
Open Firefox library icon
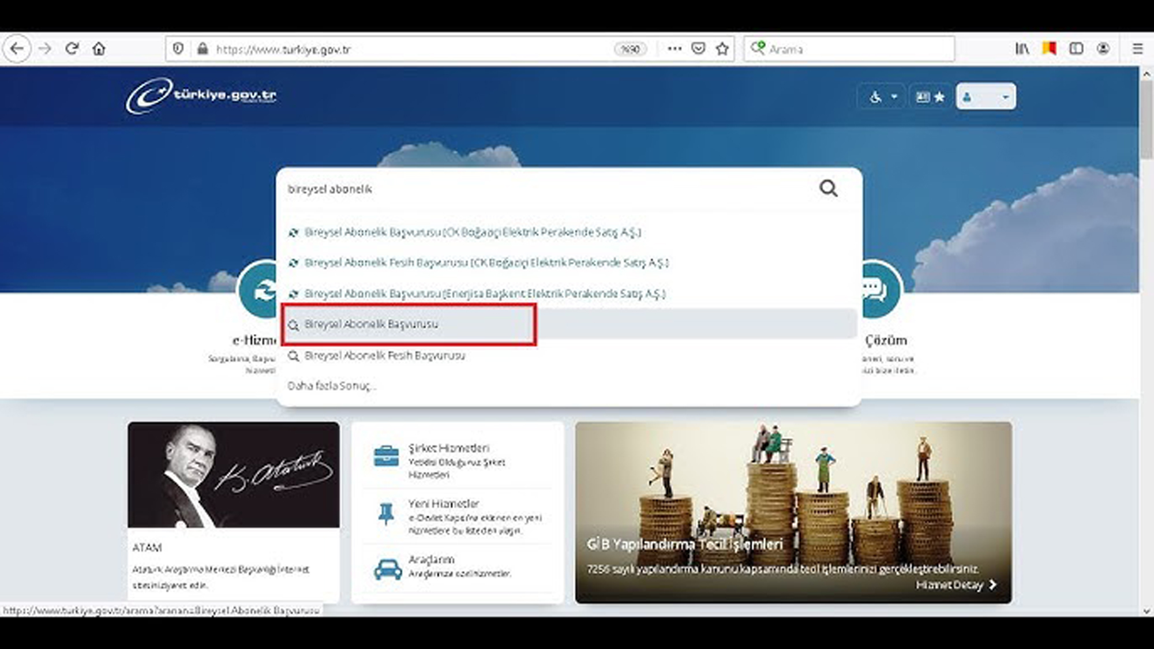(1022, 49)
